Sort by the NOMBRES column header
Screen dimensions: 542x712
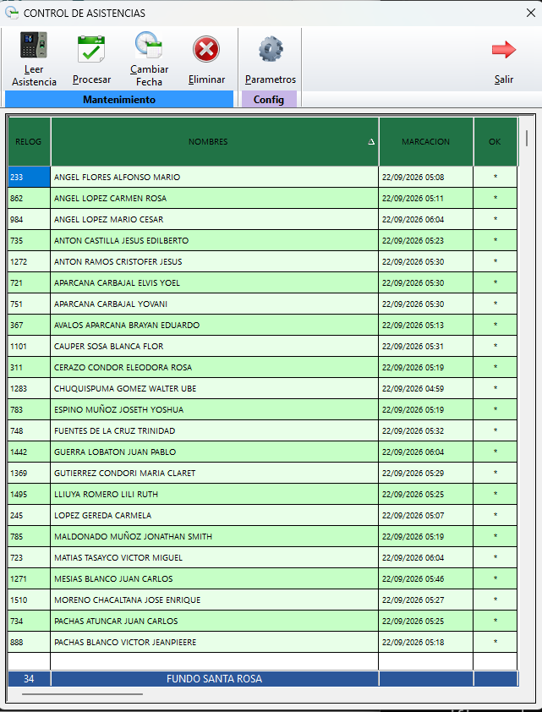coord(214,142)
